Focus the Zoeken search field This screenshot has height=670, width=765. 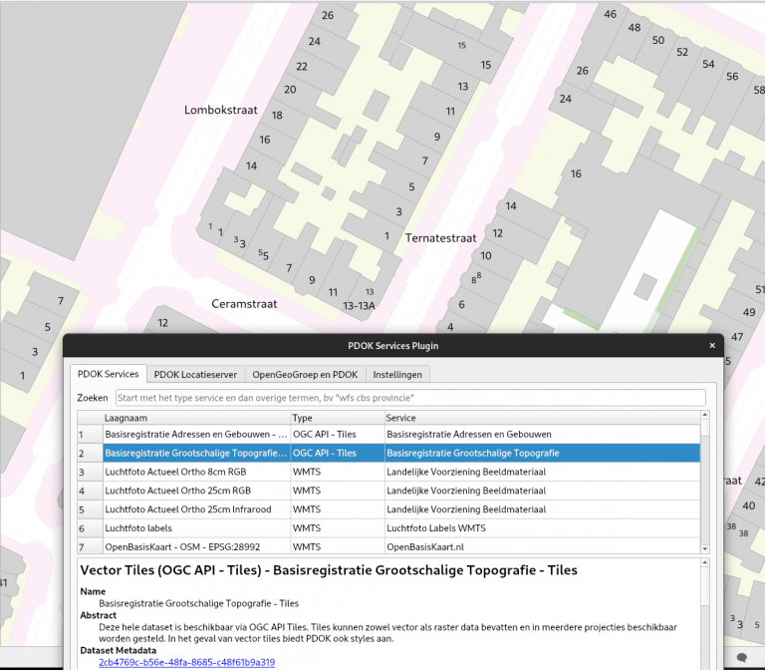[410, 398]
